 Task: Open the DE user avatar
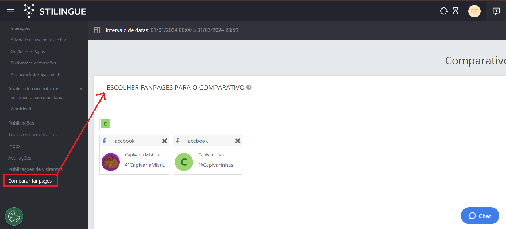(x=474, y=11)
